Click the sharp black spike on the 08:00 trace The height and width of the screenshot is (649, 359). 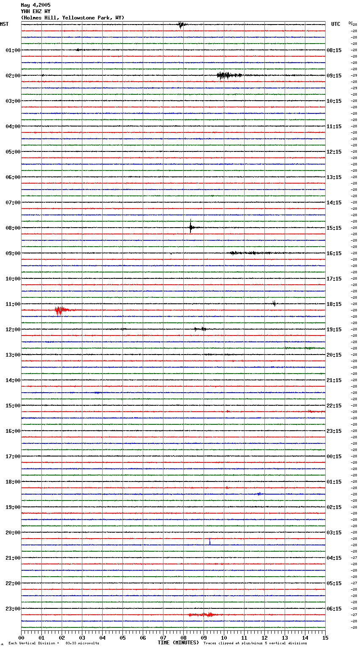point(191,227)
